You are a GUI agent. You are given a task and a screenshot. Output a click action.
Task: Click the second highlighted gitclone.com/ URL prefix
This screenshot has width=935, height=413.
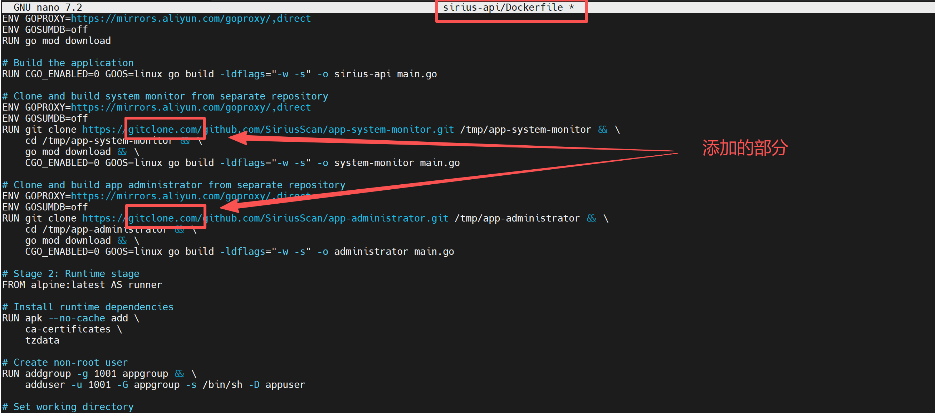coord(165,218)
